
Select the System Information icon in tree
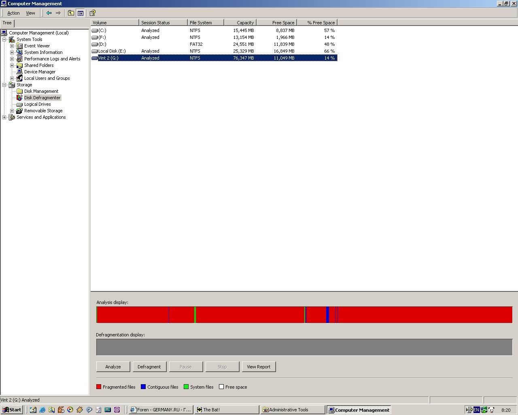point(19,52)
